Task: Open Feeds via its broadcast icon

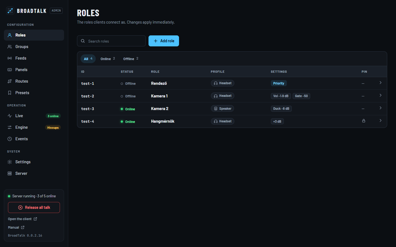Action: (10, 58)
